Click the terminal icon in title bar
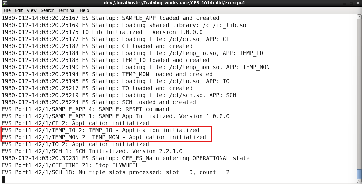This screenshot has height=184, width=362. (x=4, y=3)
